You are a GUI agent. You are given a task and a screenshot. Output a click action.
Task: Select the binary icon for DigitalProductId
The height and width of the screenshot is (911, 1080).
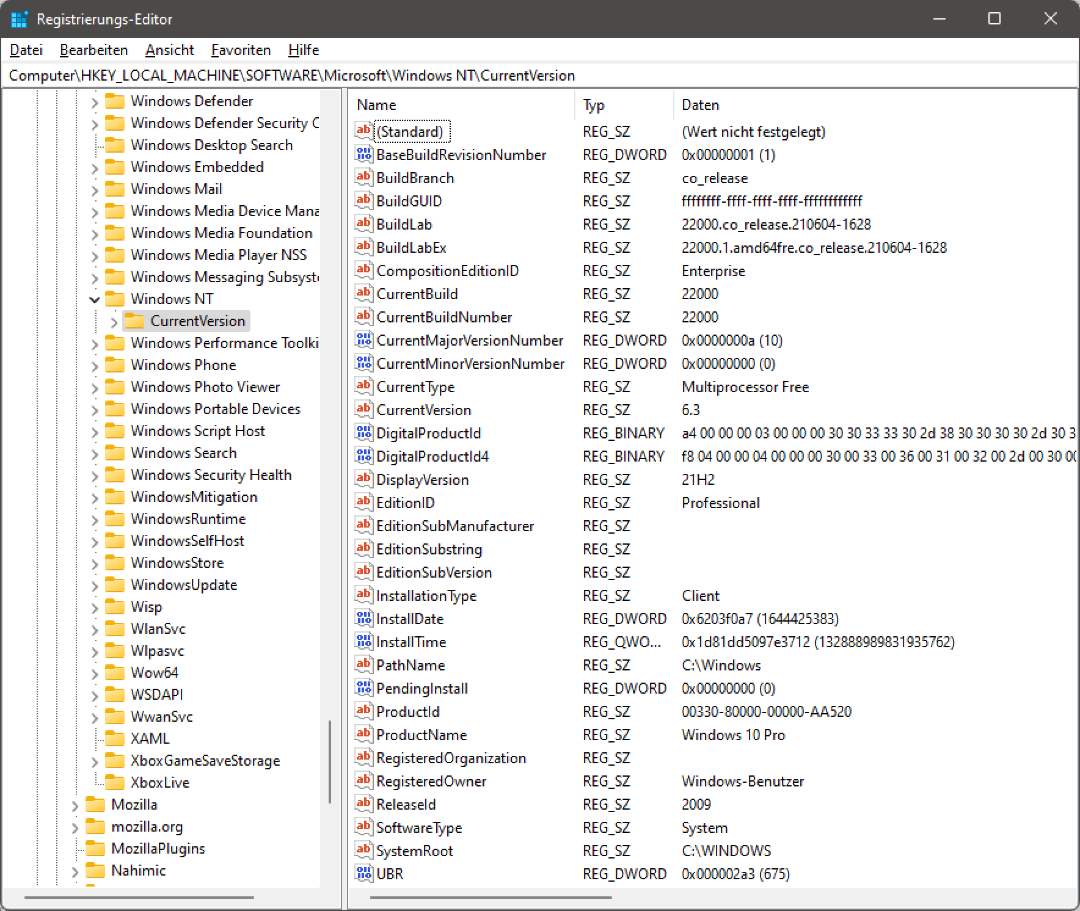tap(363, 432)
